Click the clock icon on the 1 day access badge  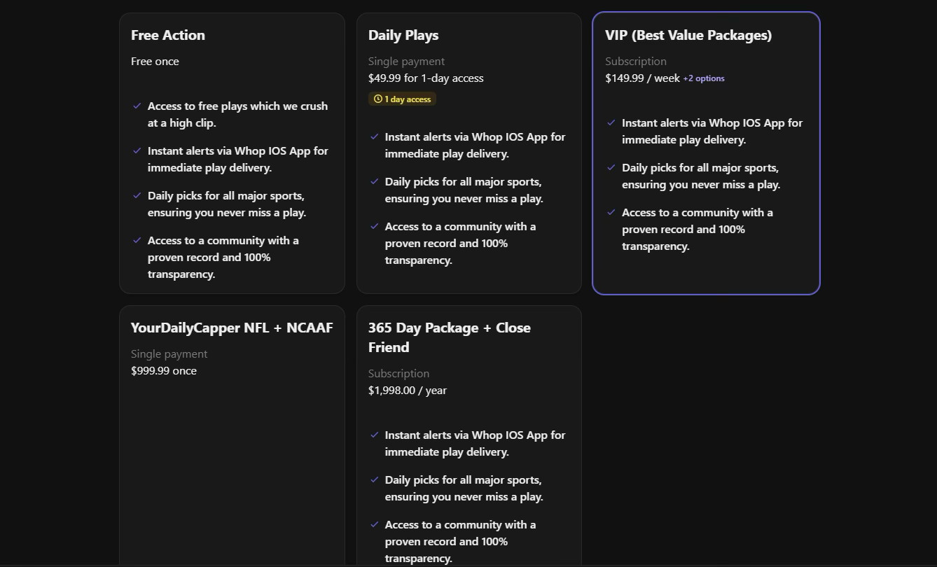(377, 99)
